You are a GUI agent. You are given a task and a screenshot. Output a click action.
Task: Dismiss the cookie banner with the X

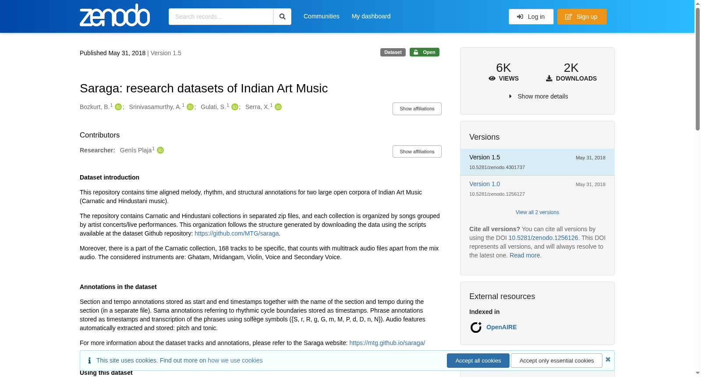click(608, 359)
